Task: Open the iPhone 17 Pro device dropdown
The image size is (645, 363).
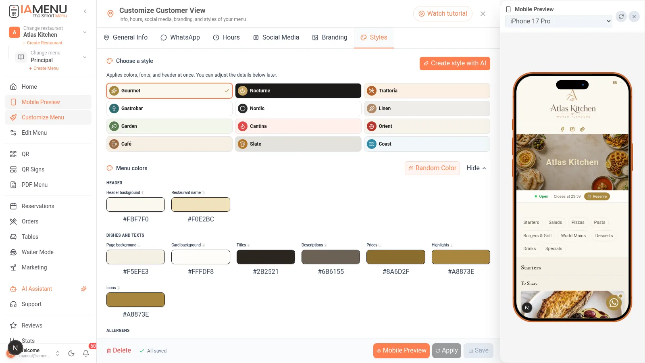Action: pyautogui.click(x=558, y=21)
